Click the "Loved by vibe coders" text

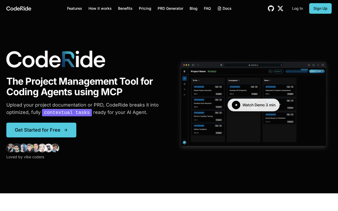pos(25,157)
